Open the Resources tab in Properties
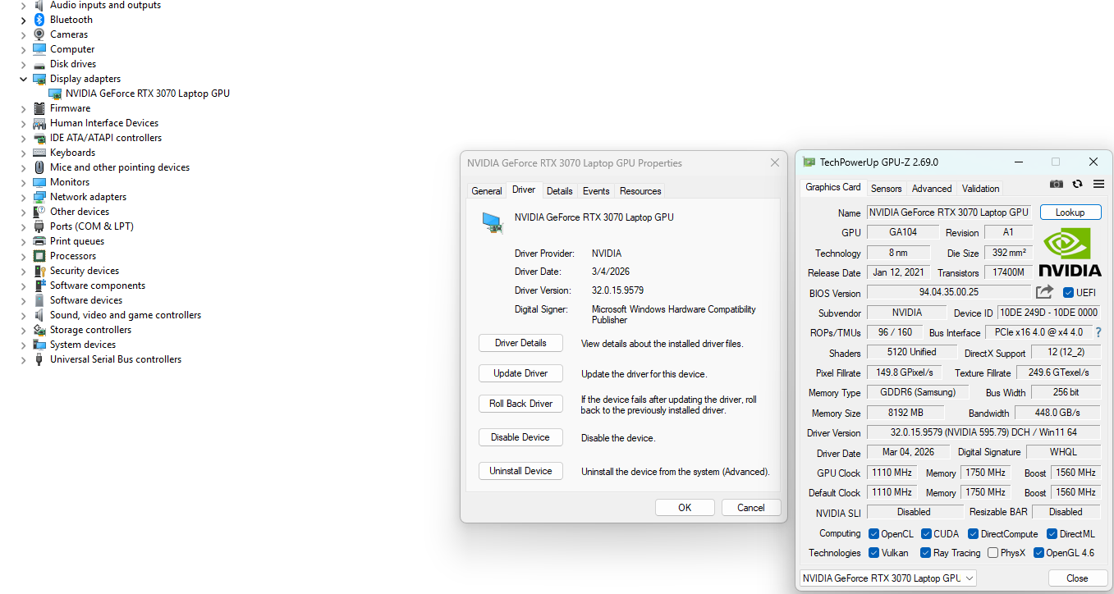The height and width of the screenshot is (594, 1114). click(x=640, y=191)
